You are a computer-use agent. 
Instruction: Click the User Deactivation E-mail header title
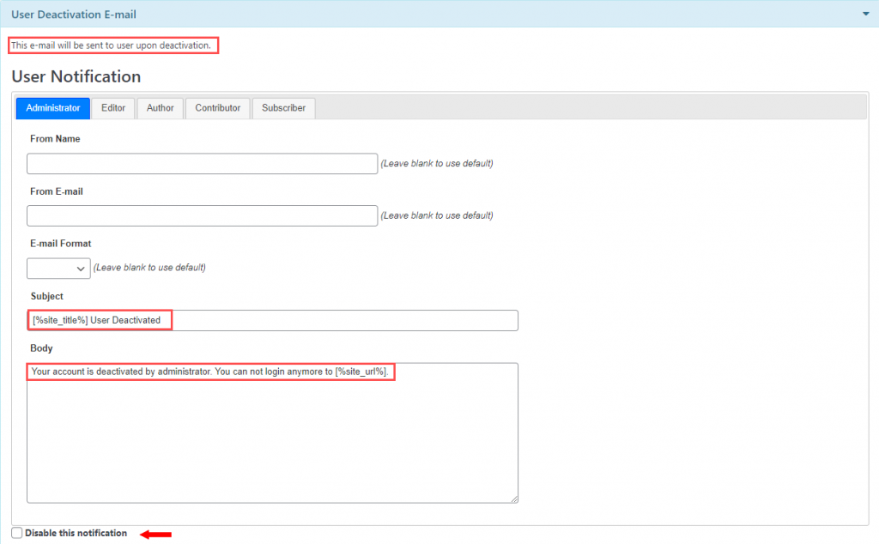pyautogui.click(x=74, y=15)
